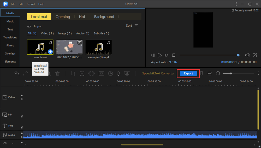Add sample.avi with the blue plus icon
The height and width of the screenshot is (148, 261).
coord(50,52)
